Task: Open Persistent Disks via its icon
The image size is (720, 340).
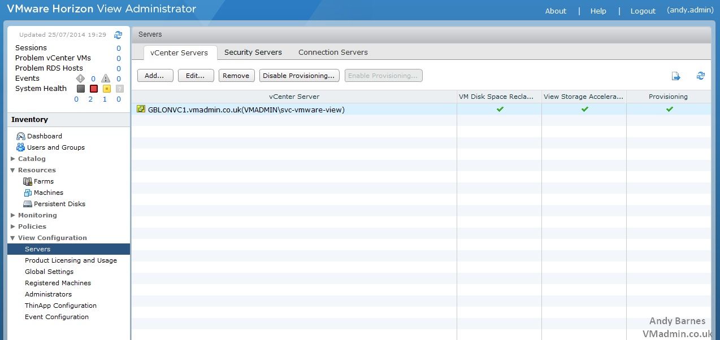Action: click(28, 204)
